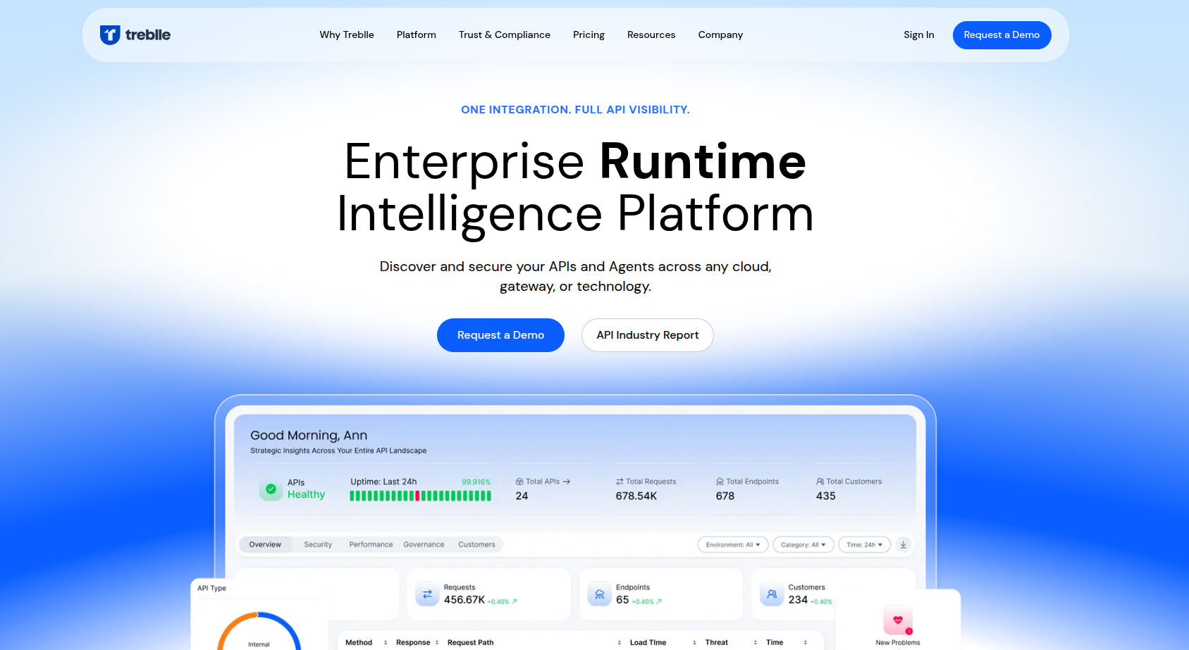Click the Sign In link
This screenshot has width=1189, height=650.
(919, 35)
